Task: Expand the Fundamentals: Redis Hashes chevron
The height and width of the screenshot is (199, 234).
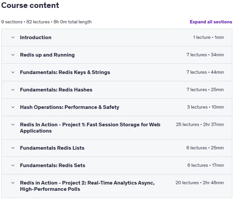Action: [x=13, y=90]
